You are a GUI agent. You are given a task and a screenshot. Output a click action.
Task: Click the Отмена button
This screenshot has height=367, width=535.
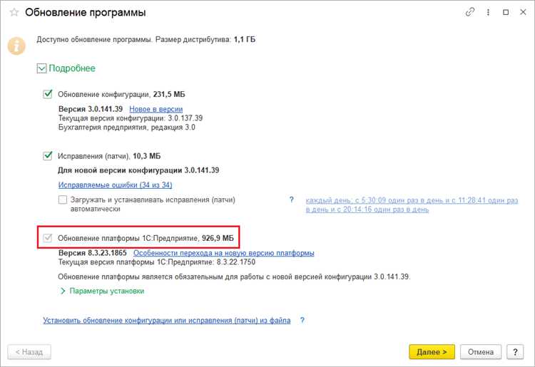pyautogui.click(x=481, y=351)
